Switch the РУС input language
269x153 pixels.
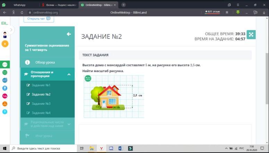coord(242,148)
